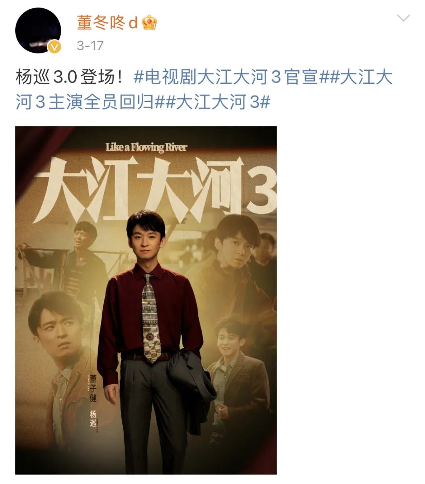The height and width of the screenshot is (484, 425).
Task: Tap the Like a Flowing River title text
Action: tap(146, 147)
